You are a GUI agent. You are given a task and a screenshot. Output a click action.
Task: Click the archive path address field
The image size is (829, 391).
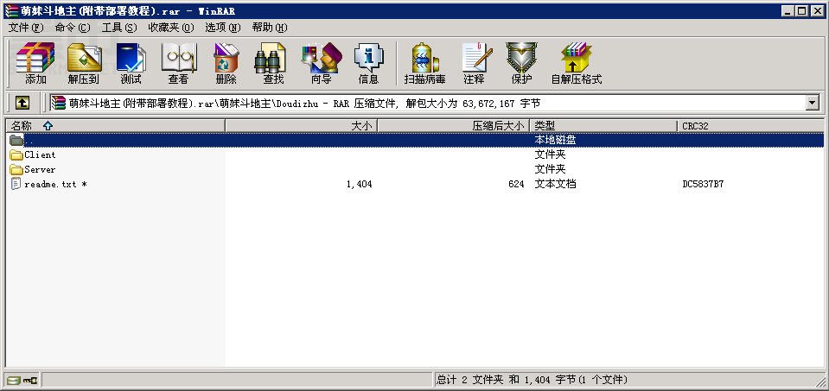pyautogui.click(x=428, y=103)
